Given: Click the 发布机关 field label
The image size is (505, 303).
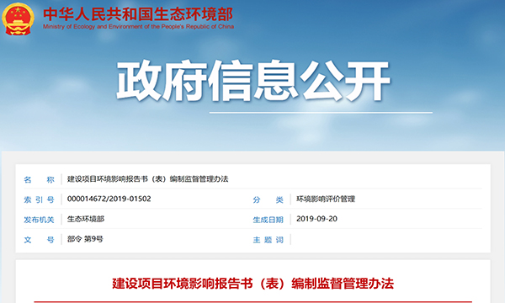Looking at the screenshot, I should coord(39,220).
